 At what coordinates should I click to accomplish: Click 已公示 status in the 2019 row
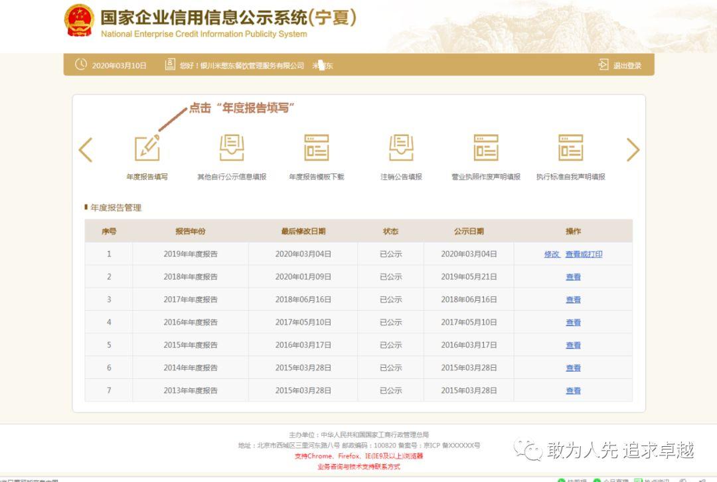391,254
